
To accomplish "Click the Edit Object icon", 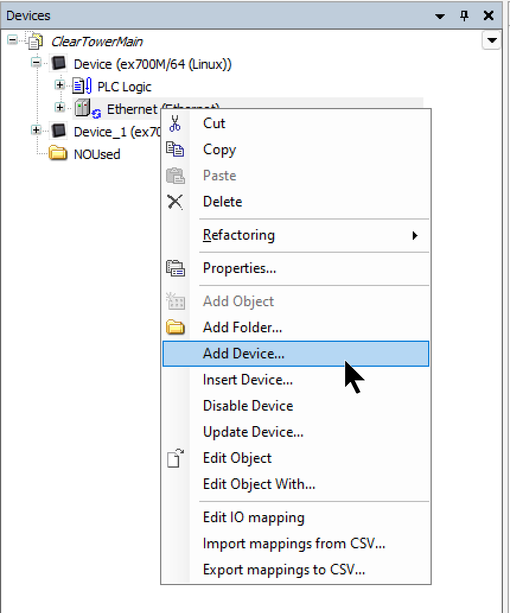I will (x=175, y=458).
